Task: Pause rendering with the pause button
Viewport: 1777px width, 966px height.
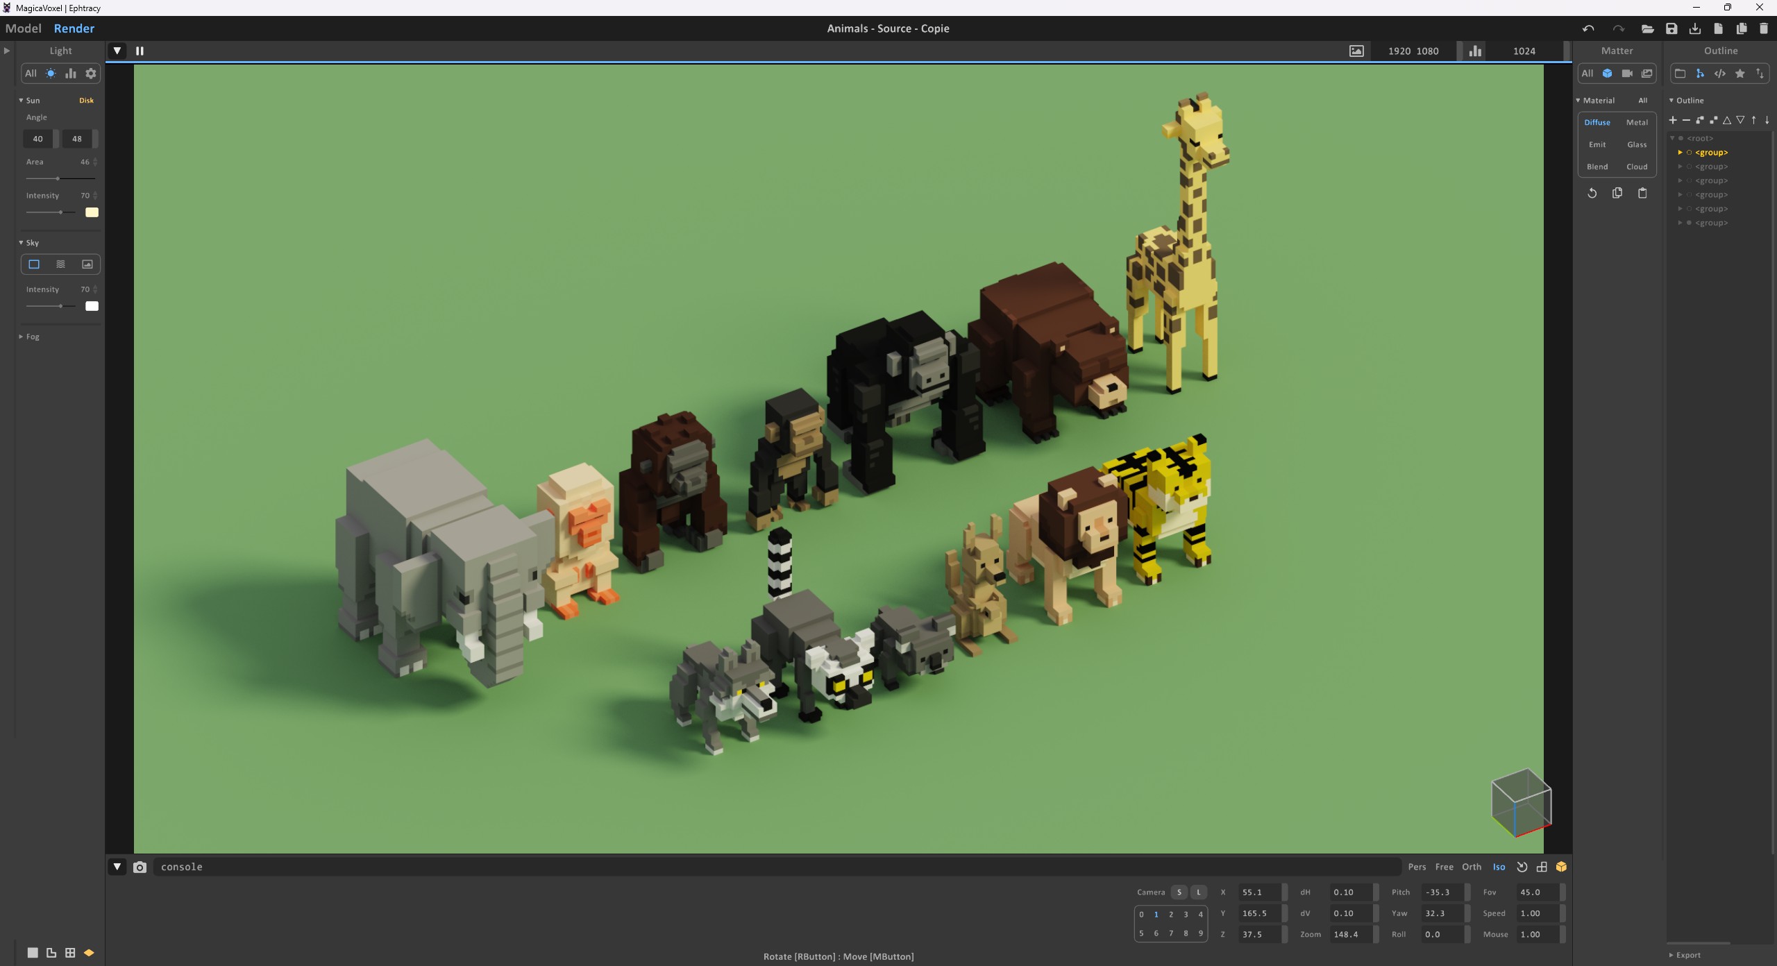Action: [x=140, y=51]
